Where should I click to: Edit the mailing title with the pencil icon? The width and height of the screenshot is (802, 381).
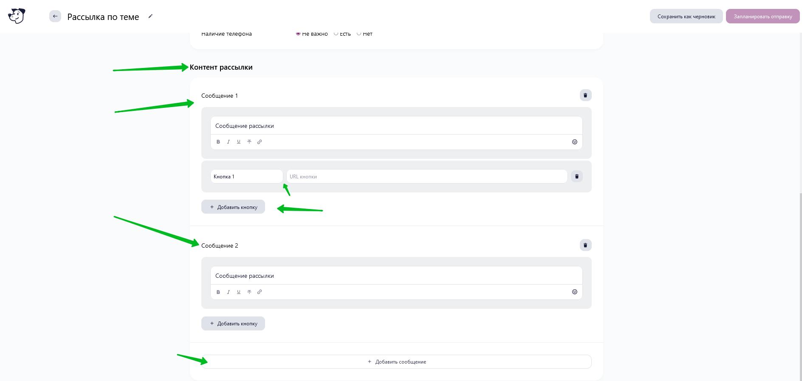[150, 16]
